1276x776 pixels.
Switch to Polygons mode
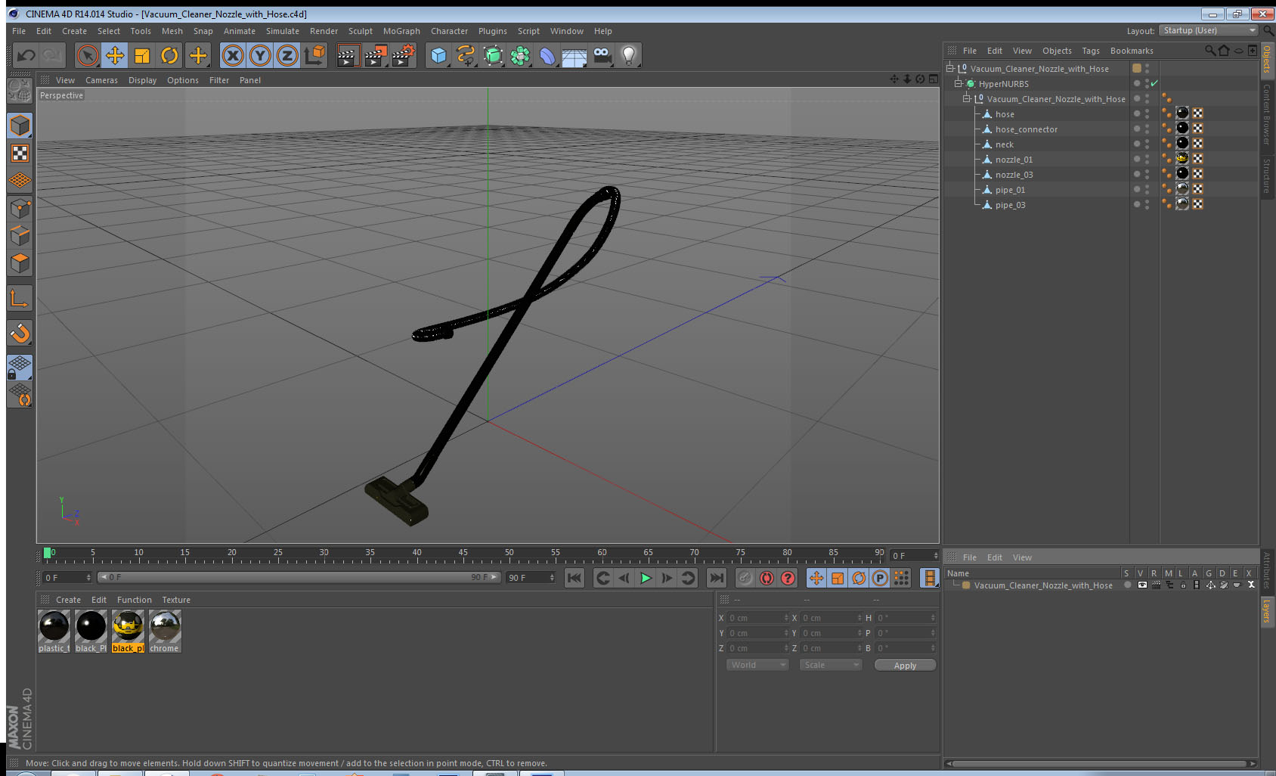click(x=20, y=263)
